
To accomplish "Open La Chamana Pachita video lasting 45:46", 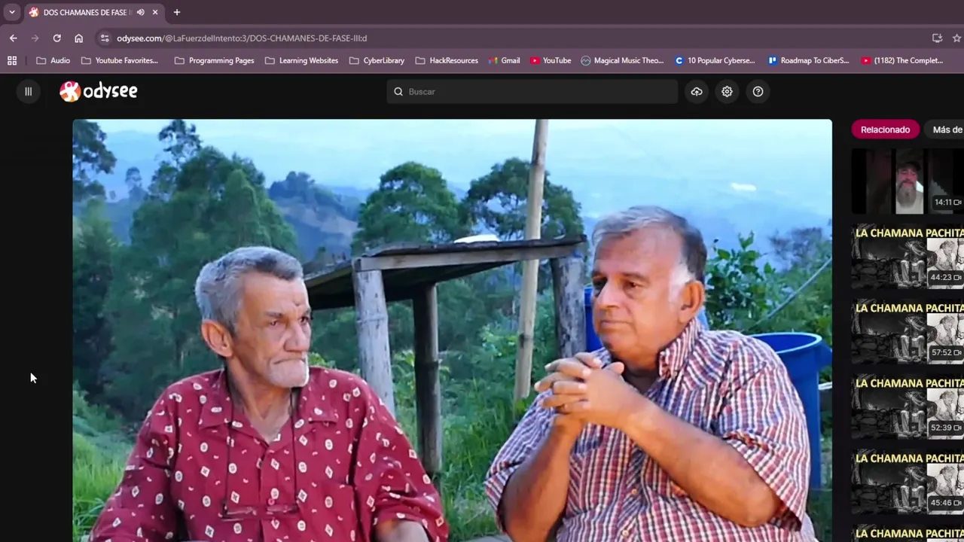I will point(908,482).
